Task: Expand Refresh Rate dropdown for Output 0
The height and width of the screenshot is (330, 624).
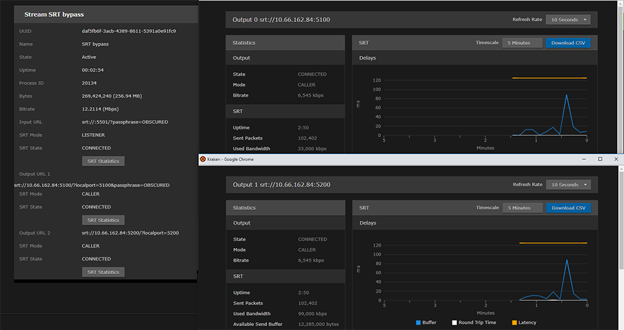Action: 567,19
